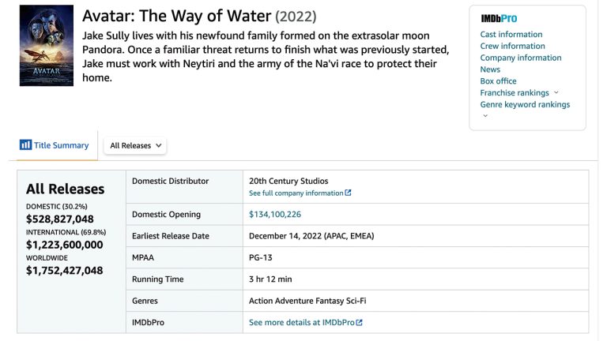The width and height of the screenshot is (607, 341).
Task: Open the Company information link
Action: tap(521, 58)
